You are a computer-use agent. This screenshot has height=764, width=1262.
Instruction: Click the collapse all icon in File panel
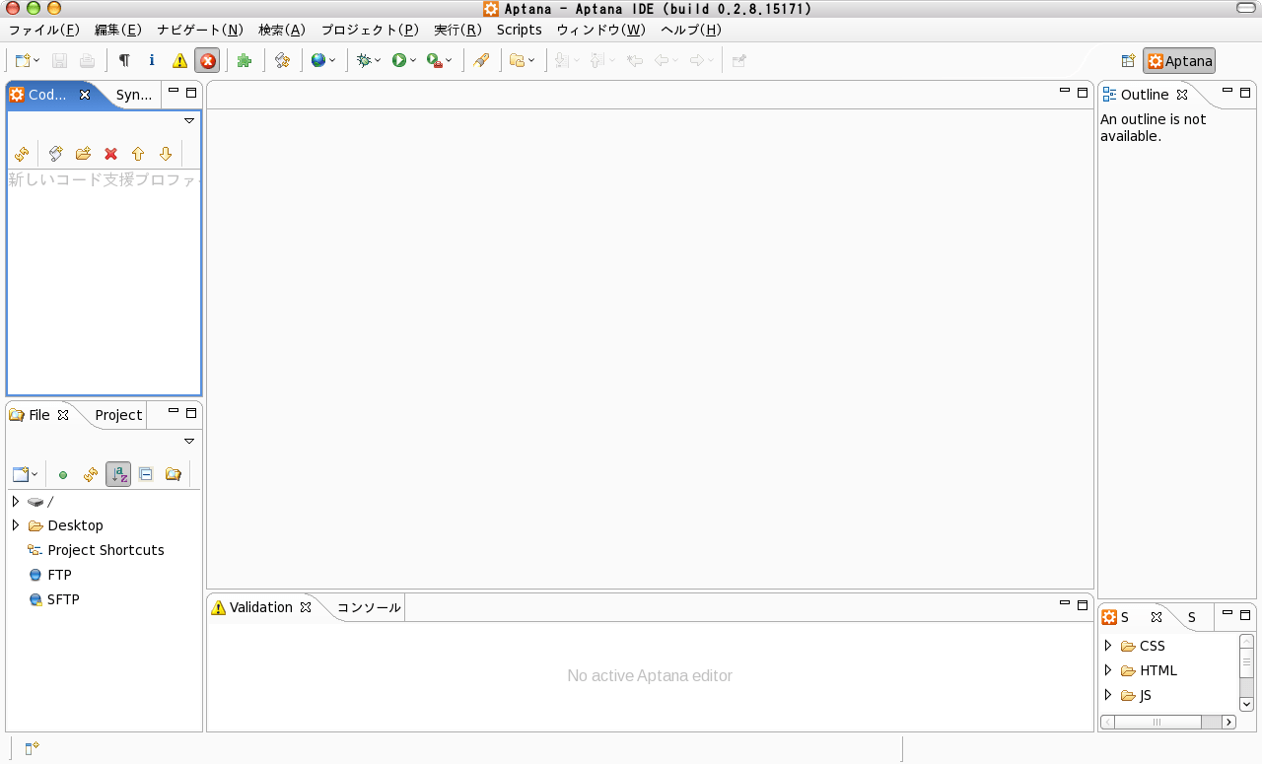[146, 474]
